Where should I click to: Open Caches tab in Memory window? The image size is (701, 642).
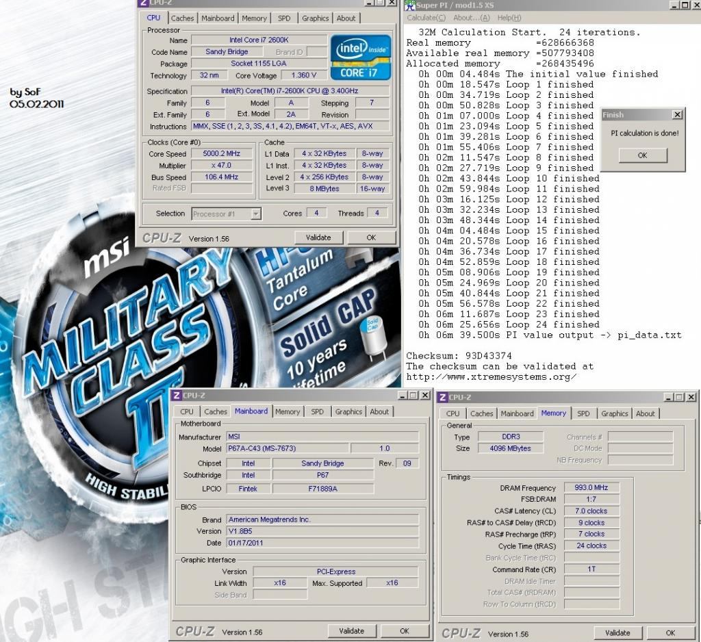pyautogui.click(x=481, y=413)
